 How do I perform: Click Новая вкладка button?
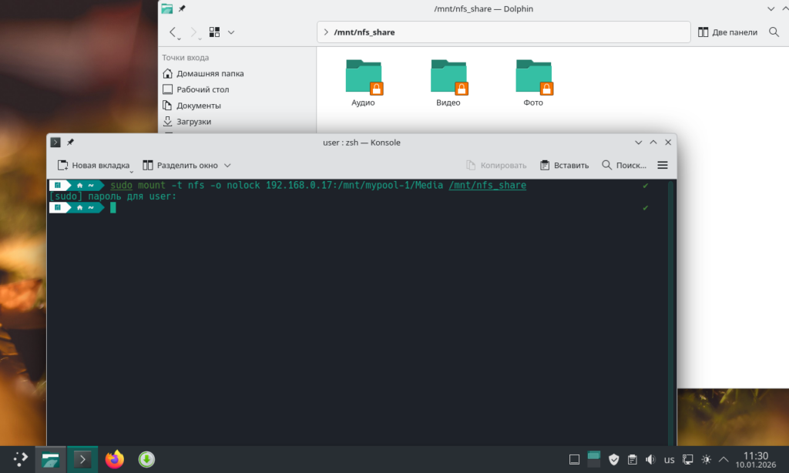93,165
